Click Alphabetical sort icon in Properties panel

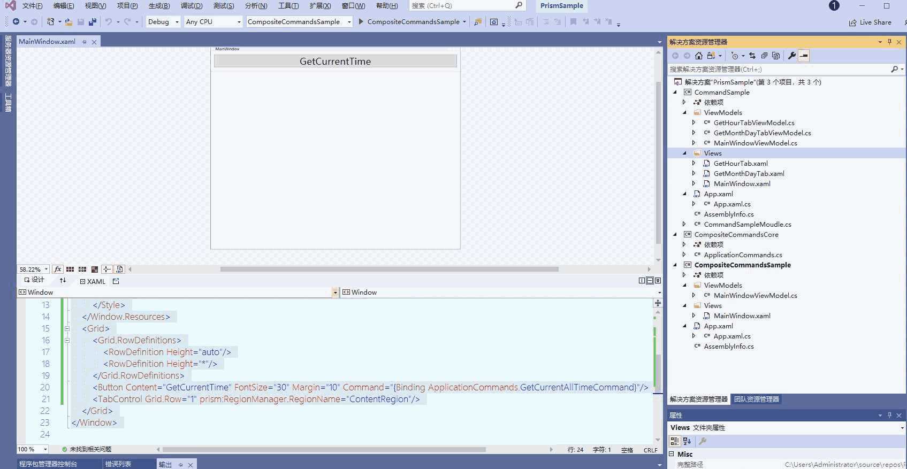pyautogui.click(x=688, y=441)
